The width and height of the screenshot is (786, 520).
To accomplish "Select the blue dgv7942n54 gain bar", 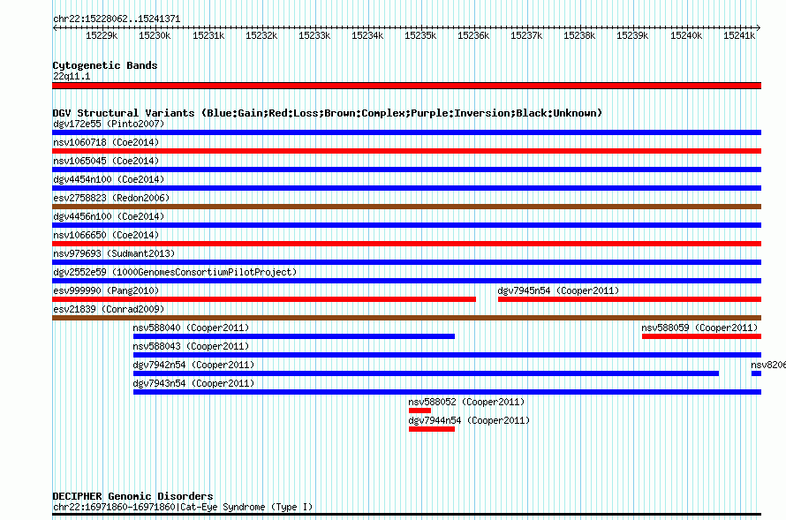I will pyautogui.click(x=426, y=373).
